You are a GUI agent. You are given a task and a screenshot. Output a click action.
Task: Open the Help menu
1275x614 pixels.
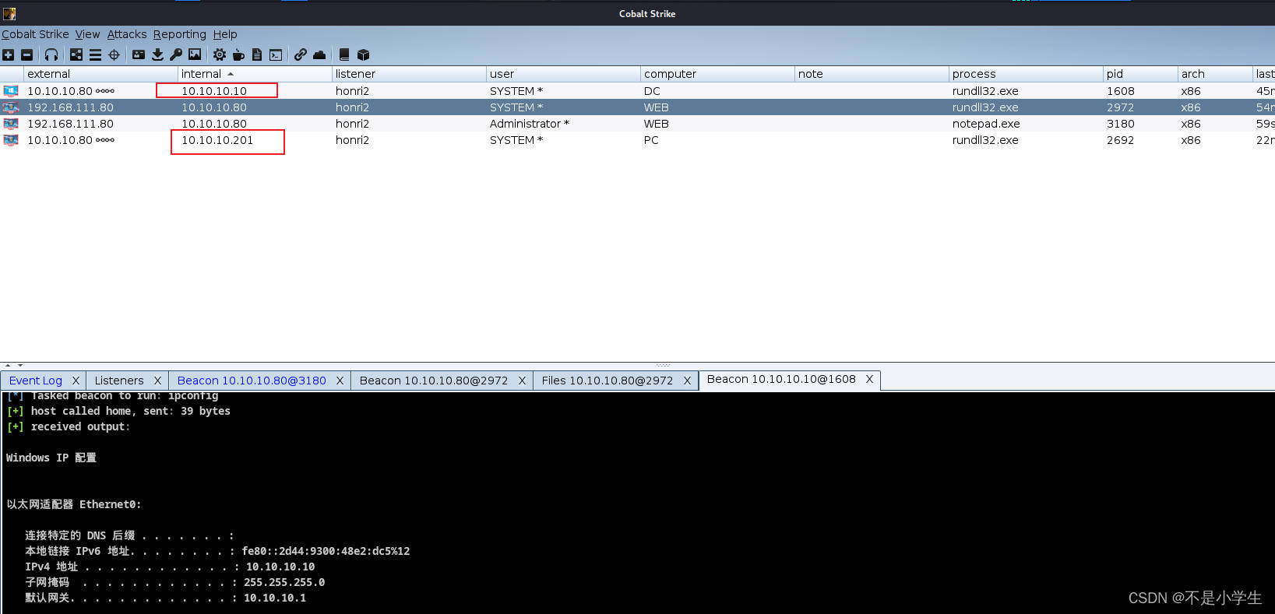pos(225,34)
